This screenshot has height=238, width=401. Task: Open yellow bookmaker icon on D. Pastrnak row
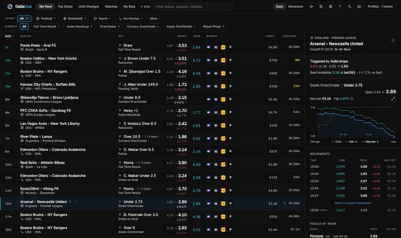click(223, 216)
